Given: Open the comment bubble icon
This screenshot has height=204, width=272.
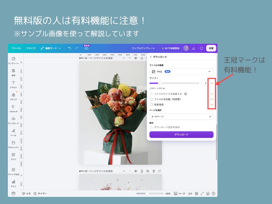Looking at the screenshot, I should 201,48.
